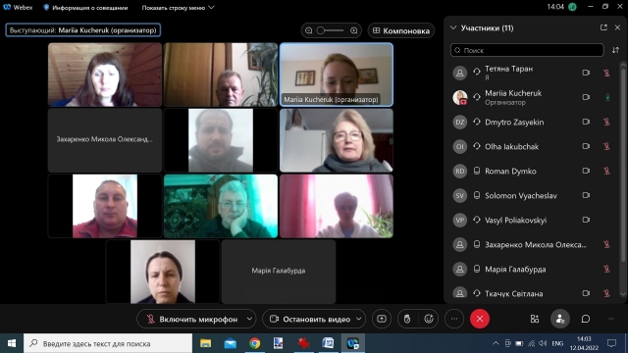Pop out the participants panel
628x353 pixels.
tap(603, 27)
